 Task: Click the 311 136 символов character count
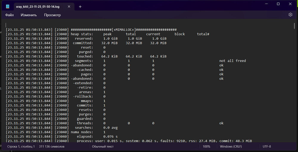point(52,146)
